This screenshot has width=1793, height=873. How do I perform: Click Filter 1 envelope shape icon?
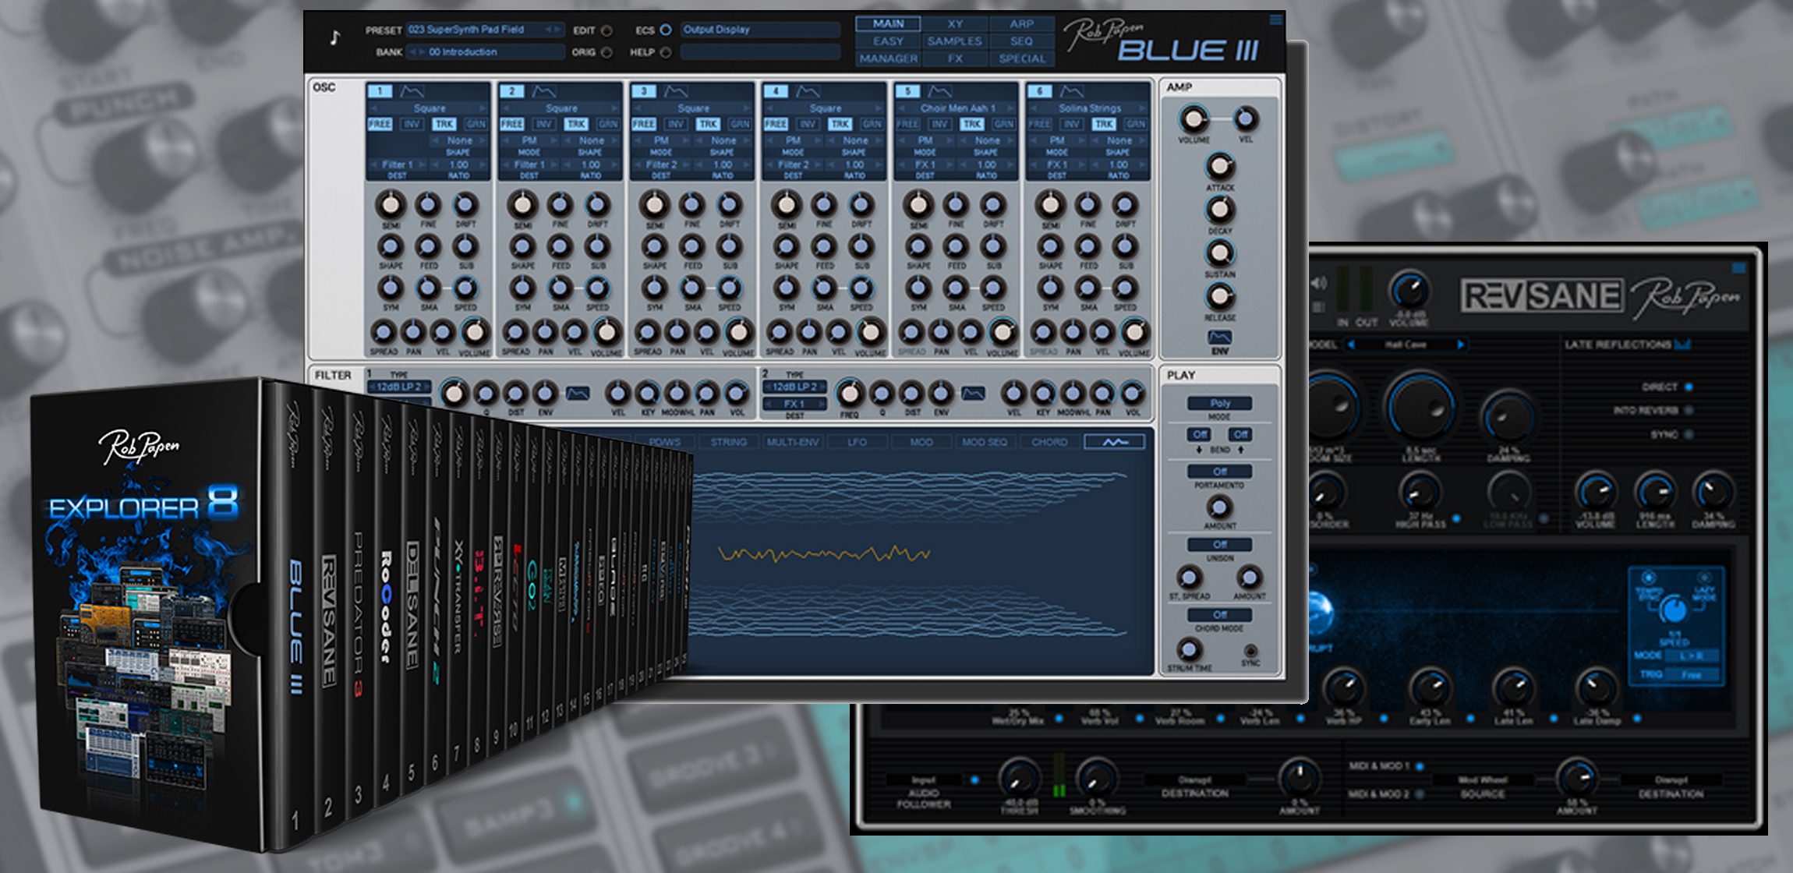point(578,394)
